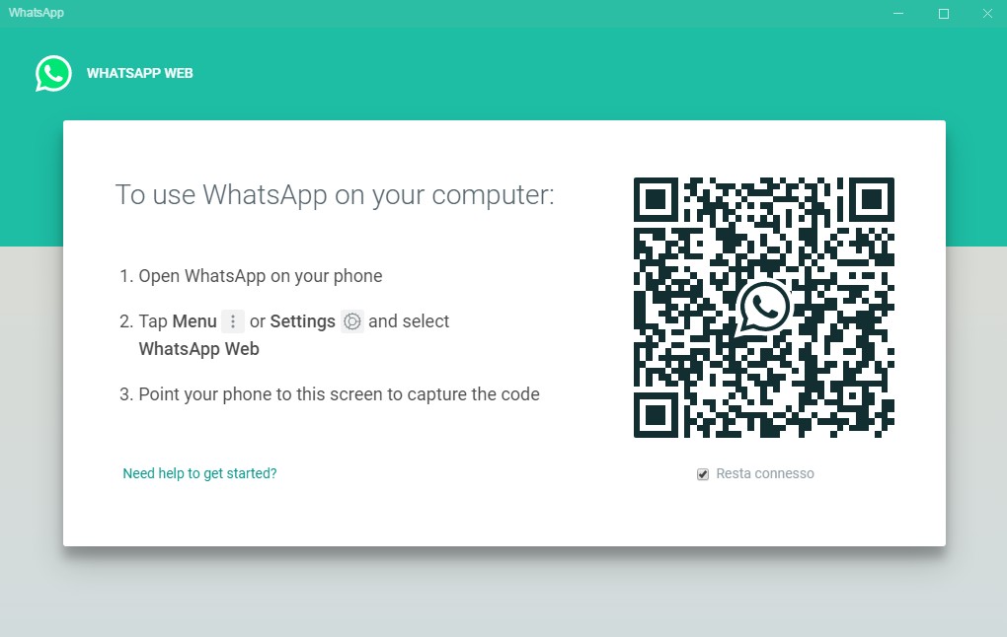The width and height of the screenshot is (1007, 637).
Task: Click the QR code top-left finder square
Action: coord(656,199)
